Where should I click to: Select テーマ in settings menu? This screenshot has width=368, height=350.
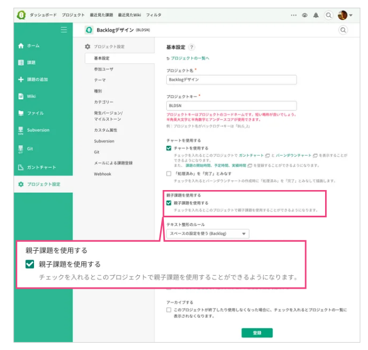[x=100, y=80]
